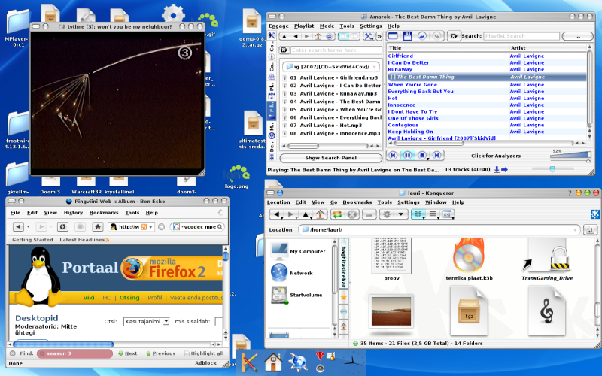Click the bookmarks star tab in Konqueror sidebar
The width and height of the screenshot is (602, 376).
344,297
